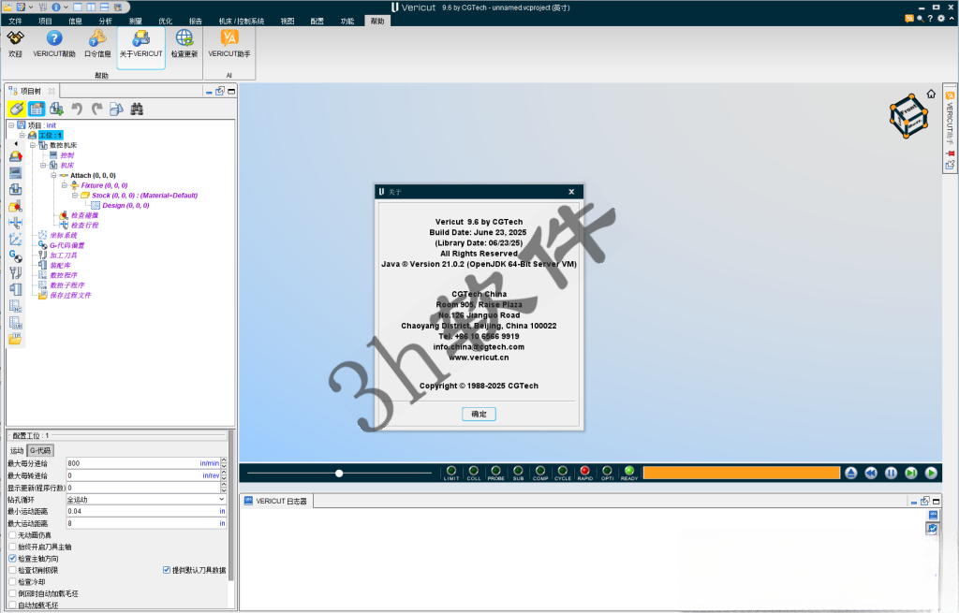Click the small left arrow above the sidebar icons
This screenshot has width=959, height=613.
16,143
